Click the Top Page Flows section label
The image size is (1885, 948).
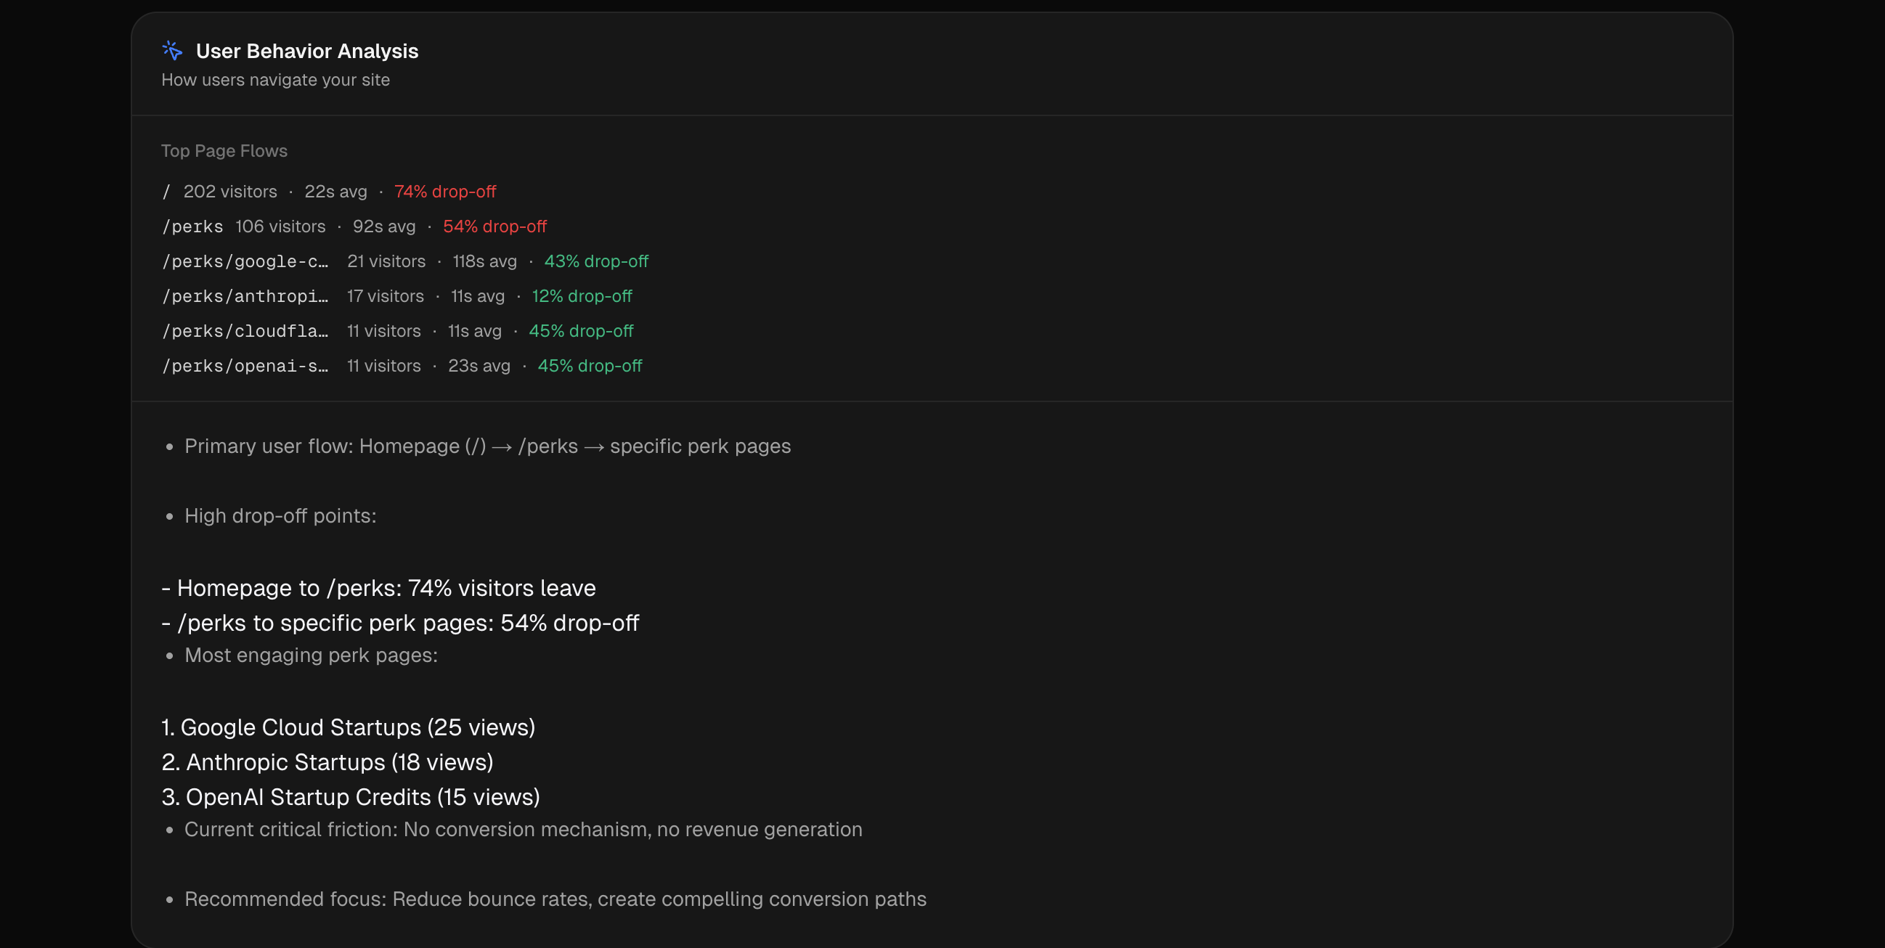224,151
